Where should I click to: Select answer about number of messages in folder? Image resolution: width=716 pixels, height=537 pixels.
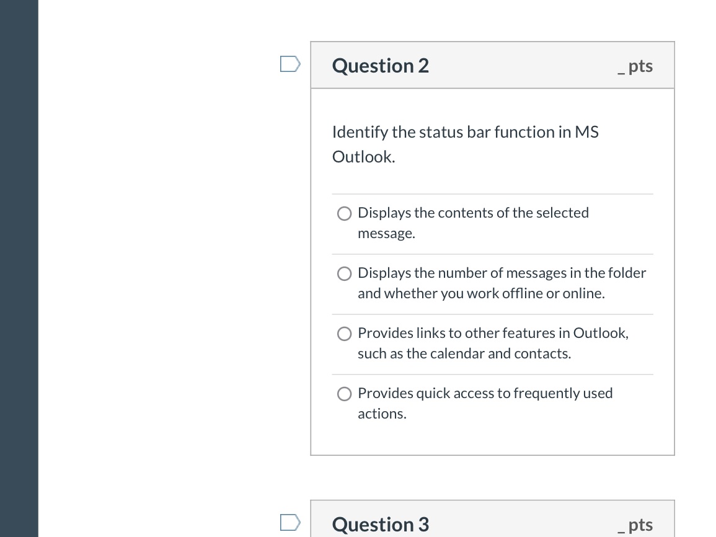344,273
